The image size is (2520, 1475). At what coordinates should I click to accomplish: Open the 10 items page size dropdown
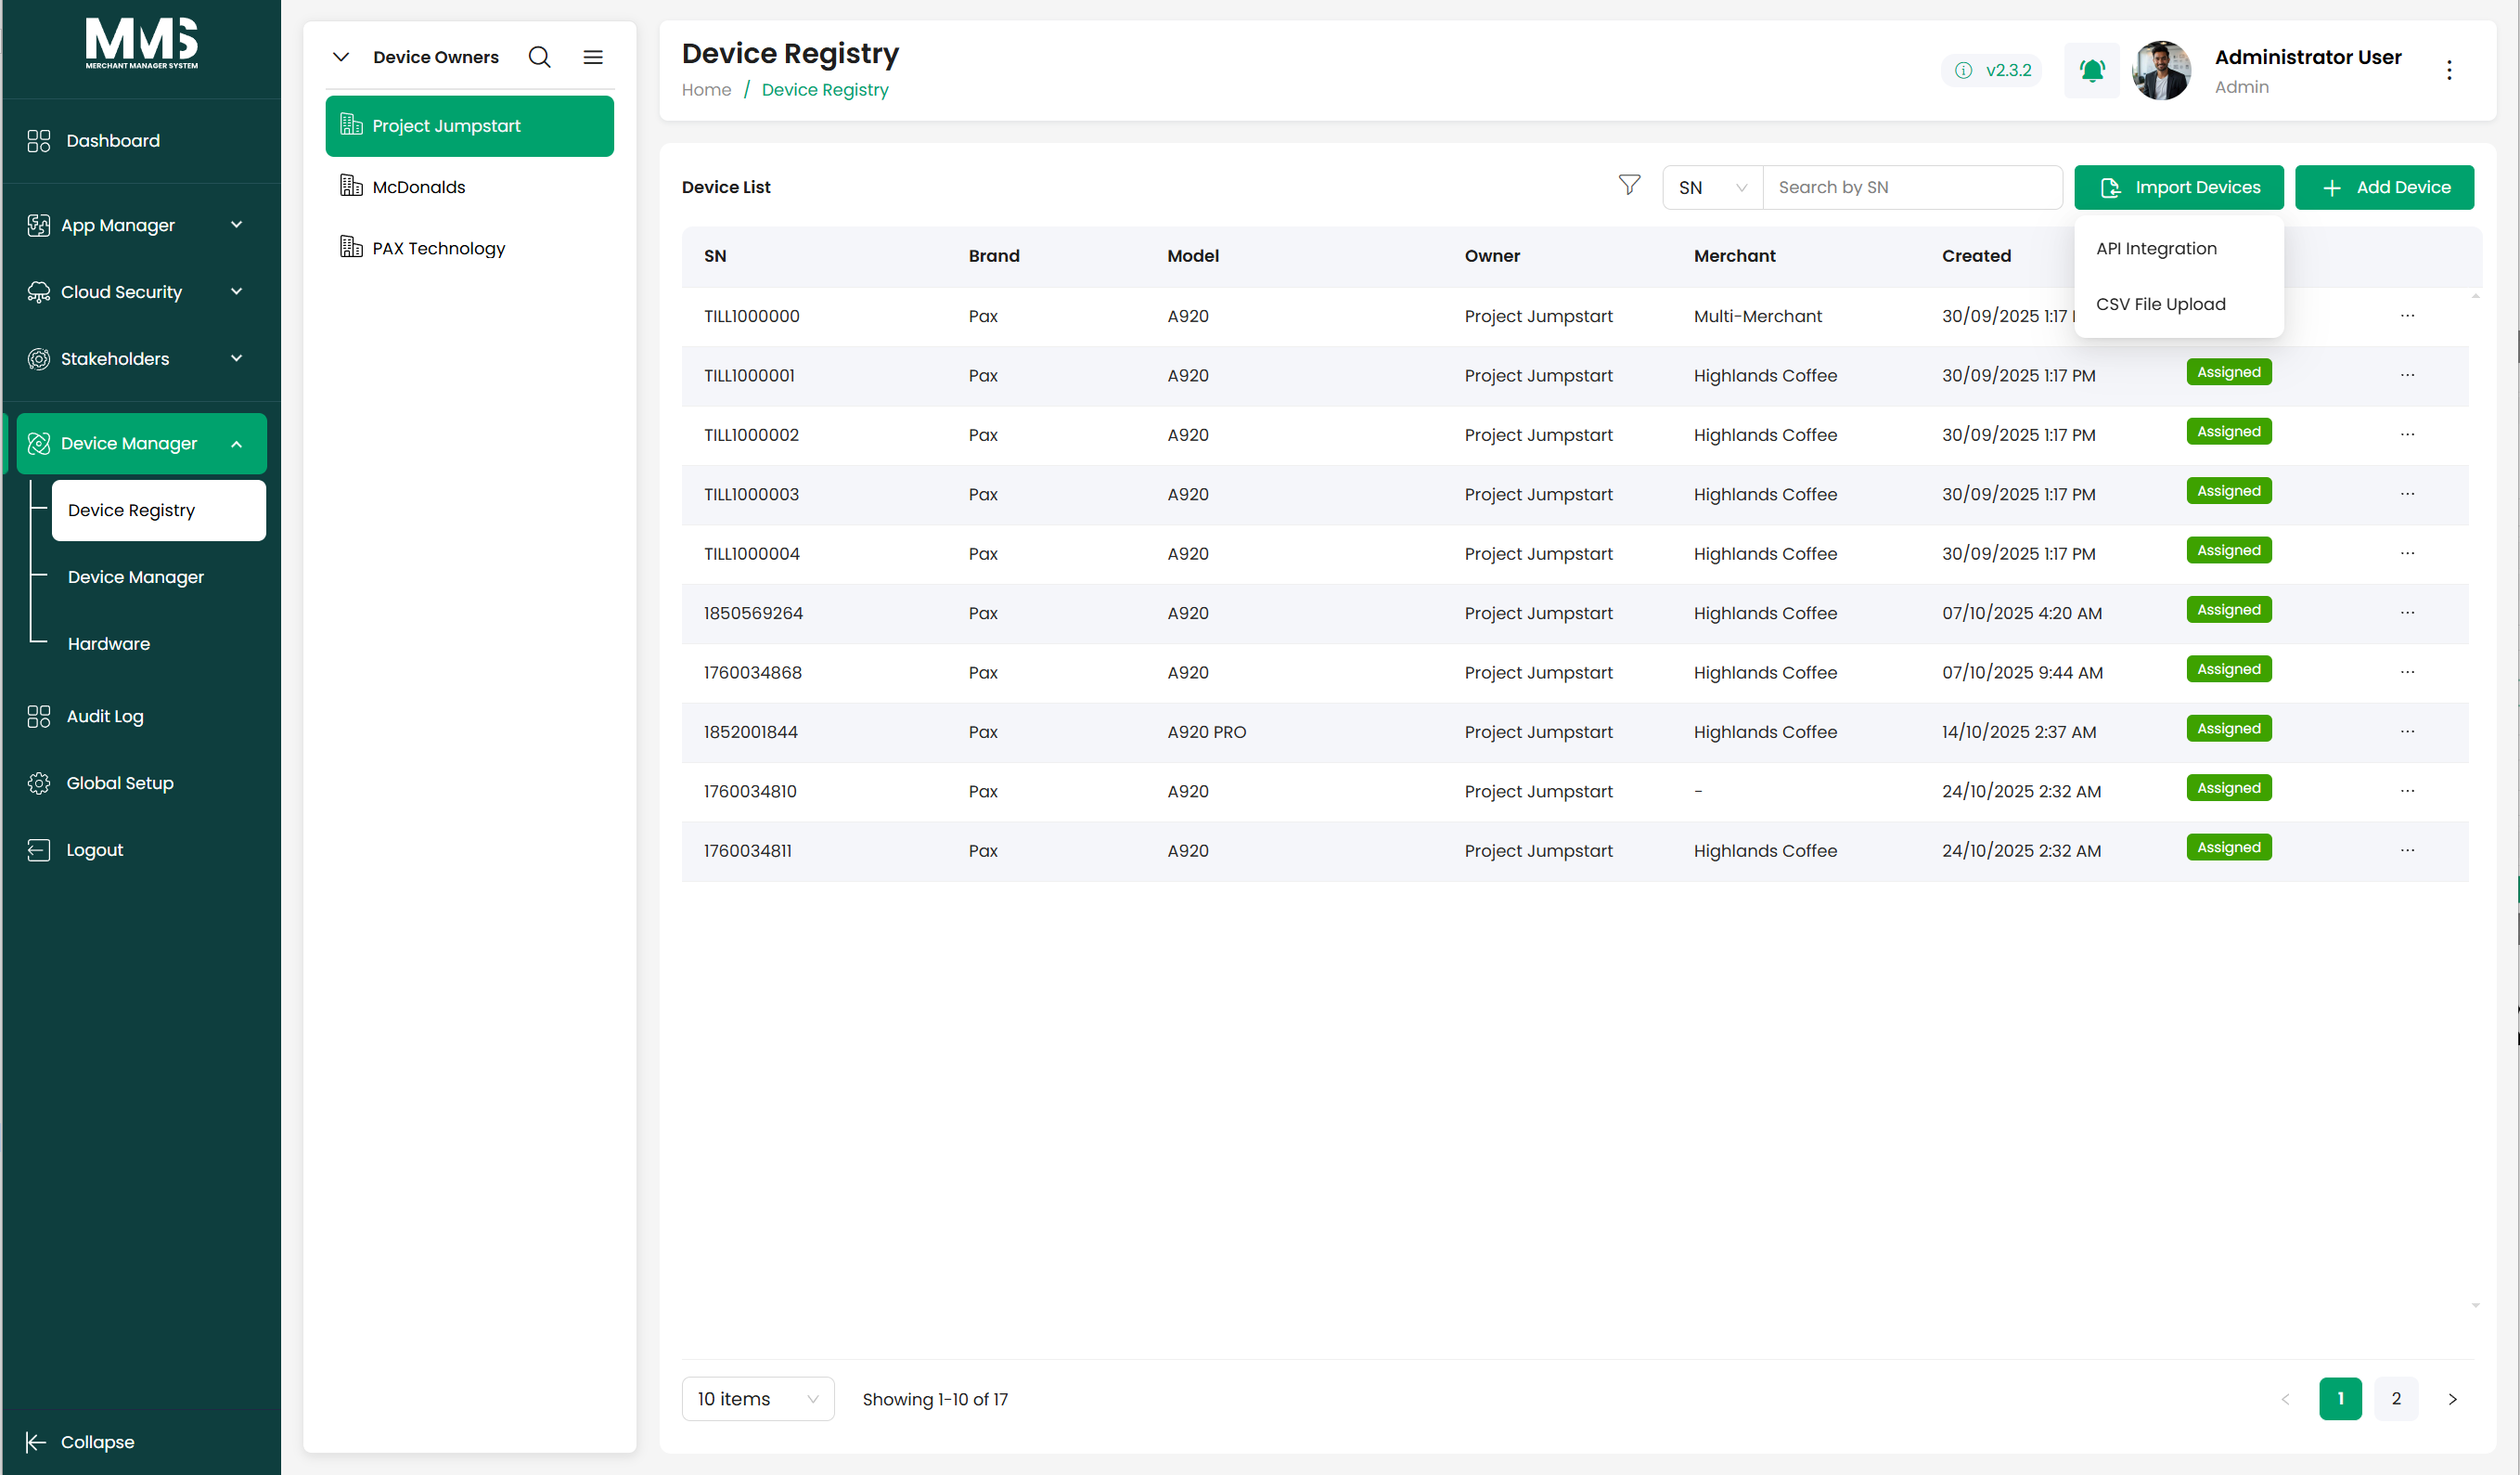758,1398
